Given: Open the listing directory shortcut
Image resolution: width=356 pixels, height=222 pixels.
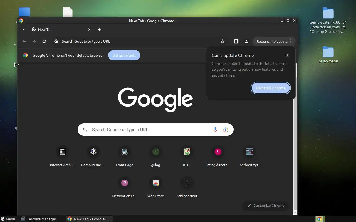Looking at the screenshot, I should click(x=218, y=157).
